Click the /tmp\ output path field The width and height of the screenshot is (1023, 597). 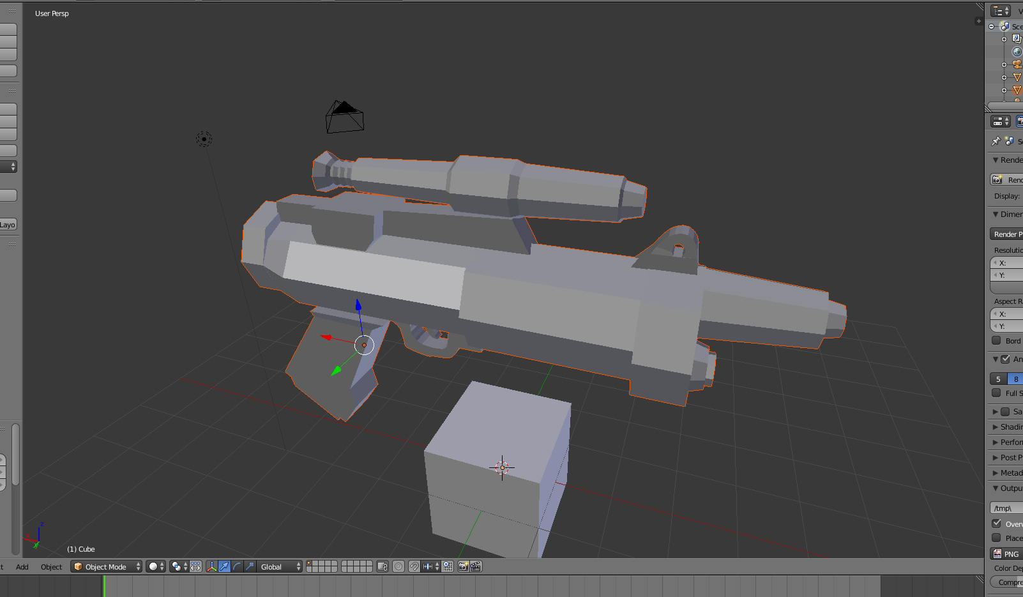1008,508
